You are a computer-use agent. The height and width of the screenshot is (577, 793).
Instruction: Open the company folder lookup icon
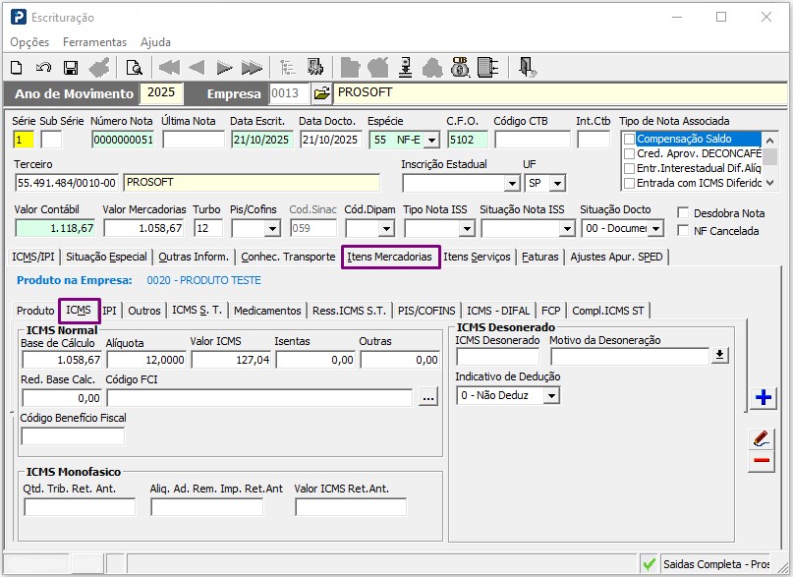321,93
